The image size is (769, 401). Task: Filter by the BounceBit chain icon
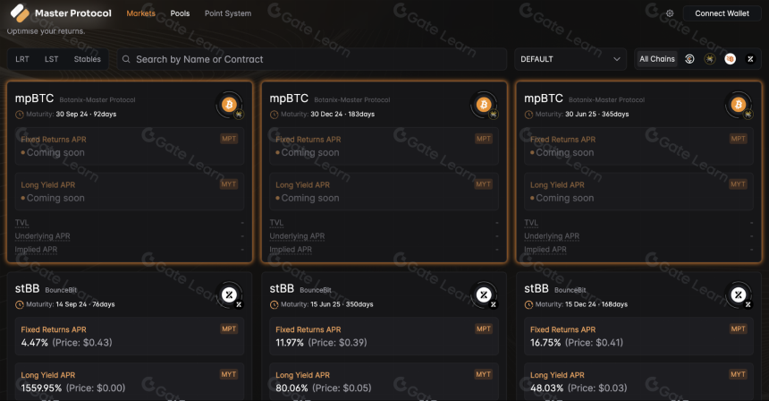click(x=750, y=59)
